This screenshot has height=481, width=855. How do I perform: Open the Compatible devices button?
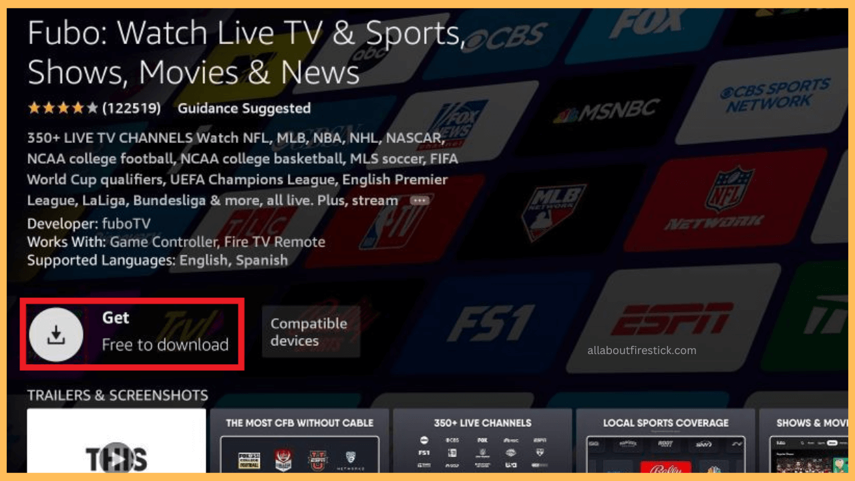coord(310,332)
